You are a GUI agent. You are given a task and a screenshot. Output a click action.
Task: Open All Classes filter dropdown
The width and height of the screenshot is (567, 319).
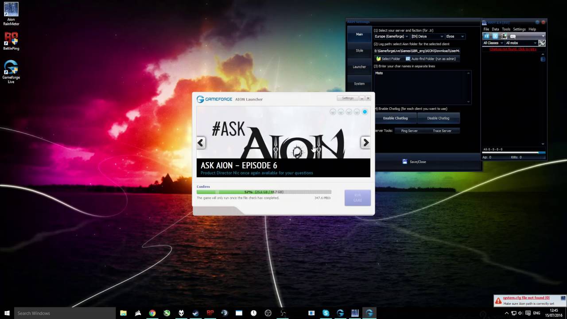[493, 43]
